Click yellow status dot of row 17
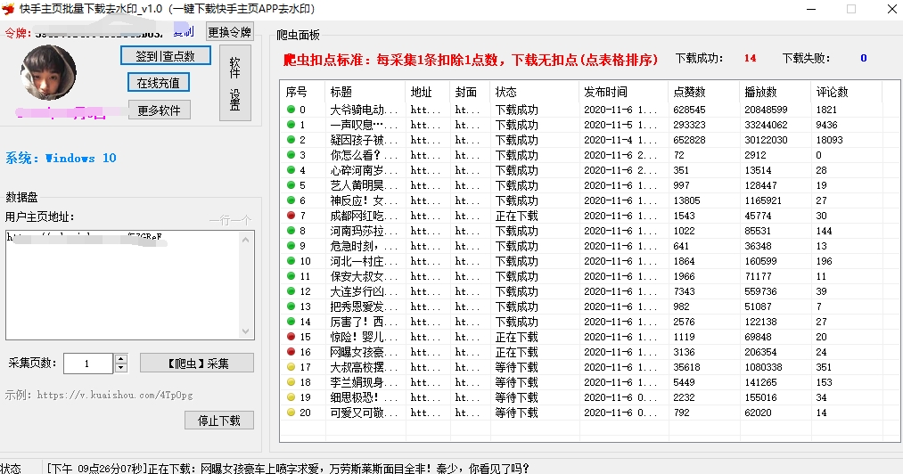Viewport: 903px width, 474px height. 291,367
